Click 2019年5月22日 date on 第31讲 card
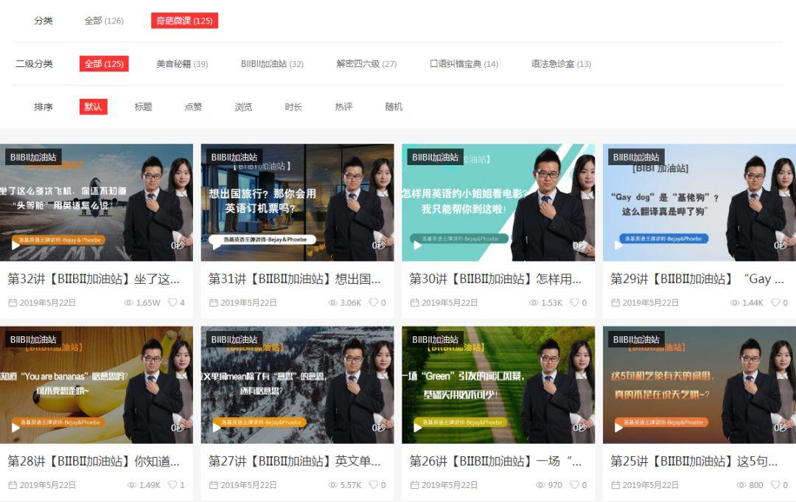 pos(249,302)
